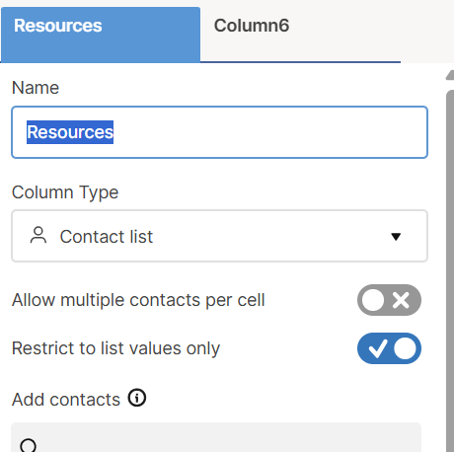Click the white knob of the restrict toggle

405,348
